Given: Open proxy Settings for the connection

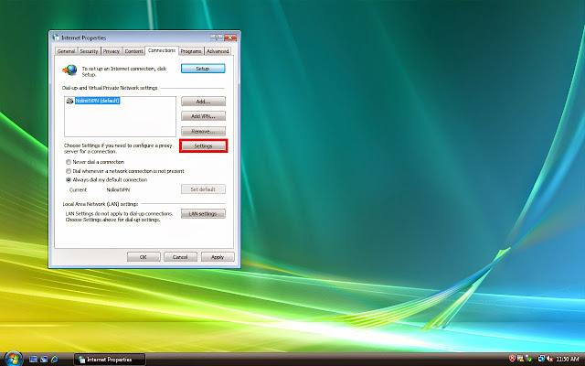Looking at the screenshot, I should [x=203, y=146].
